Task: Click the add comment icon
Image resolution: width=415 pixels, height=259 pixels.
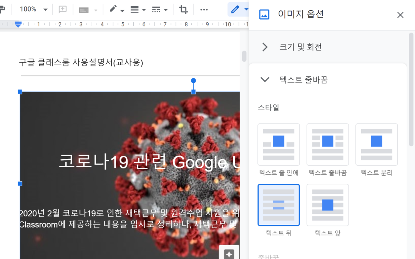Action: (63, 9)
